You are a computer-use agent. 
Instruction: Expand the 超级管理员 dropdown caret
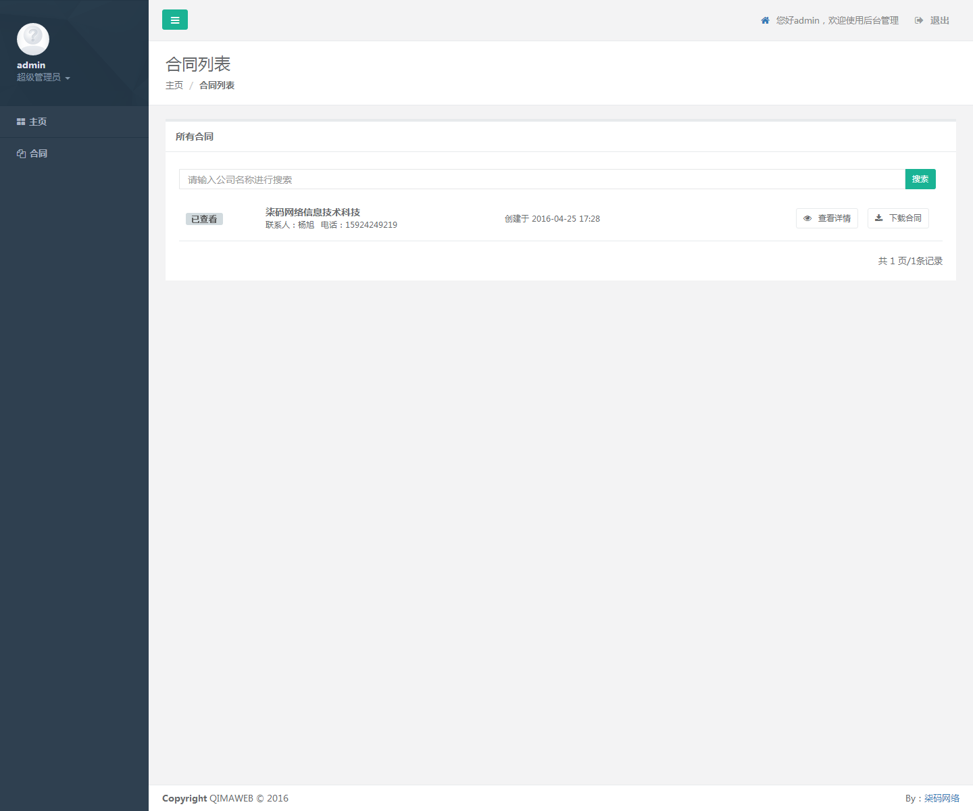tap(68, 78)
